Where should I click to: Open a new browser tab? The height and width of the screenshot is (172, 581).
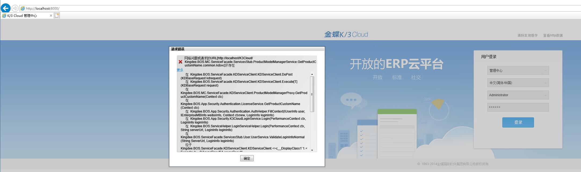(x=57, y=16)
